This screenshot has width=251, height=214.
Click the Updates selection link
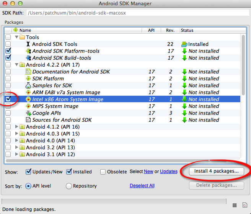(x=169, y=172)
